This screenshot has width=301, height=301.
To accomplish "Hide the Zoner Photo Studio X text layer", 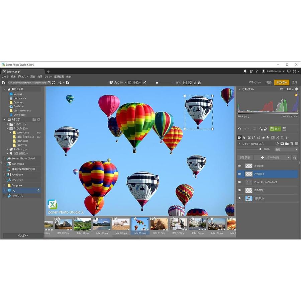I will [239, 182].
